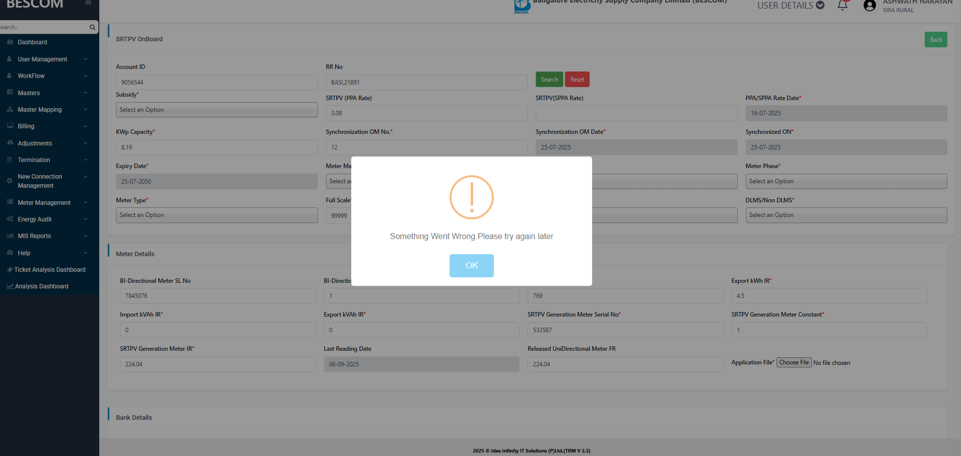Screen dimensions: 961x456
Task: Click the Termination sidebar icon
Action: [10, 160]
